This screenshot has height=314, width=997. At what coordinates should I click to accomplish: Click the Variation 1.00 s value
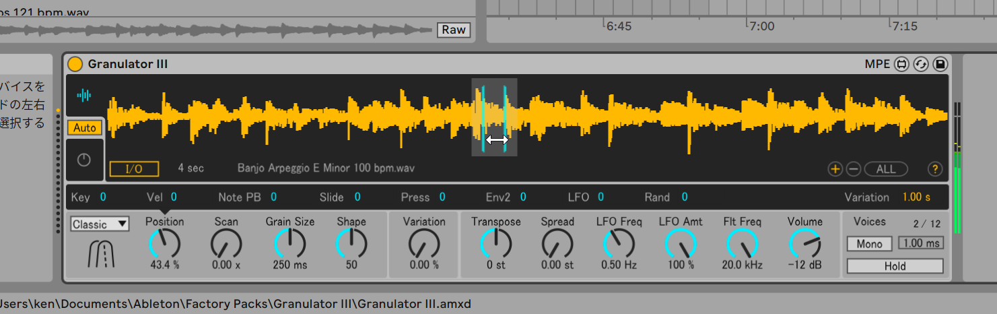tap(916, 197)
